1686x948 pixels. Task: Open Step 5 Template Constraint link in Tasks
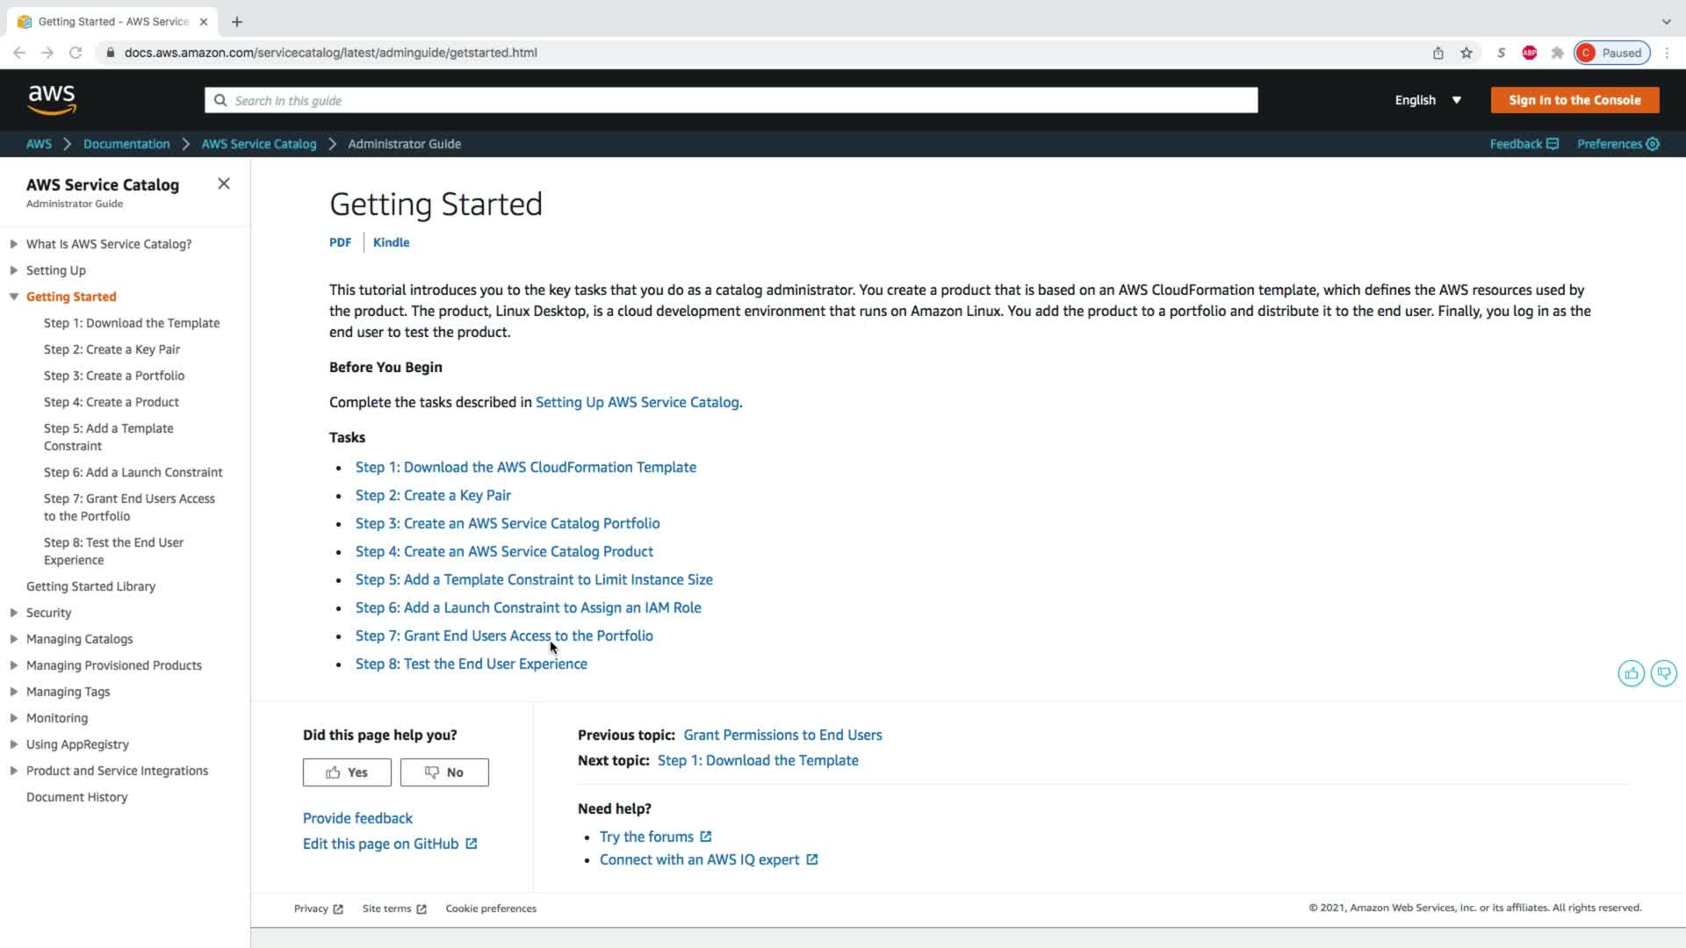coord(534,579)
